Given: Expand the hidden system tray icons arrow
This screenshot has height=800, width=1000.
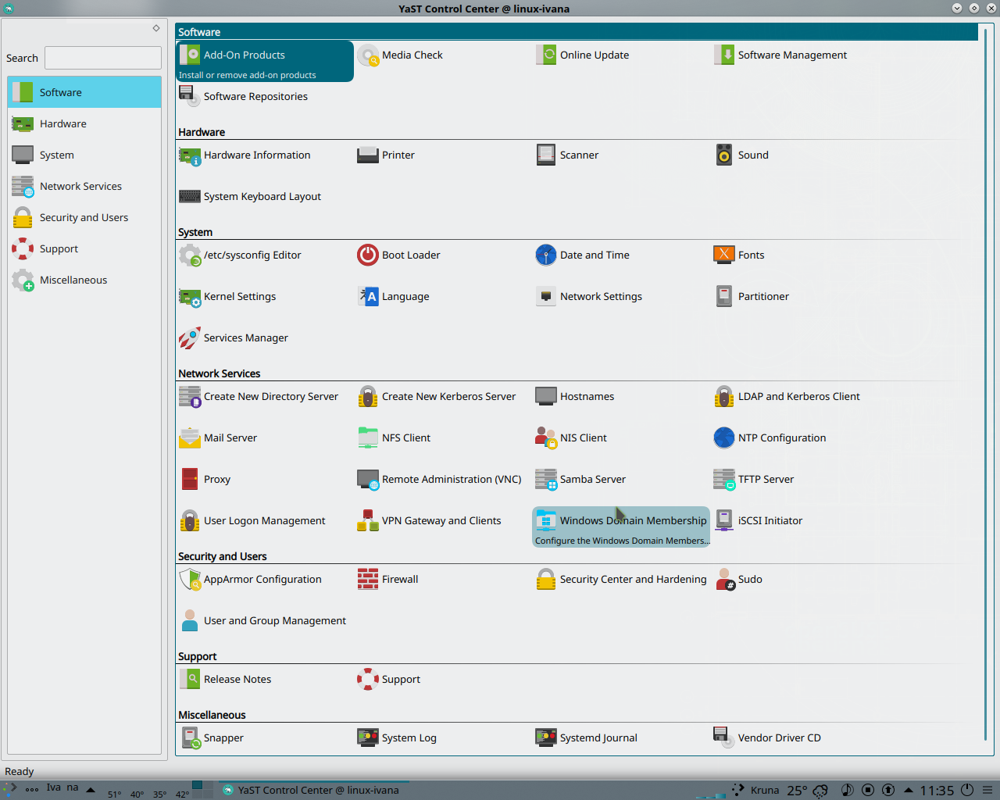Looking at the screenshot, I should 909,790.
